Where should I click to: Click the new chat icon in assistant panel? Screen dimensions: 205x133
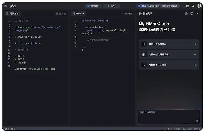(x=186, y=14)
